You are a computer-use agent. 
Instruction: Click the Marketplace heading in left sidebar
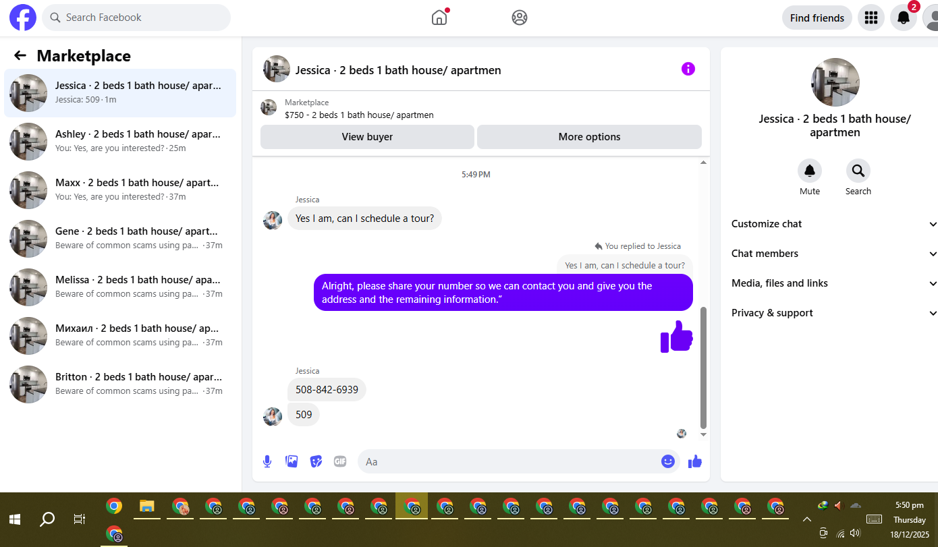[x=84, y=55]
